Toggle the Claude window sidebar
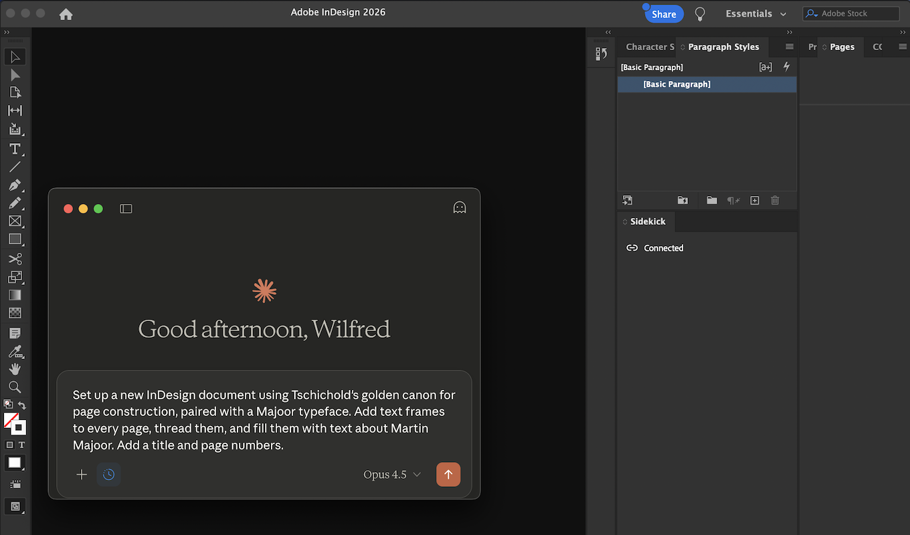Image resolution: width=910 pixels, height=535 pixels. 126,209
